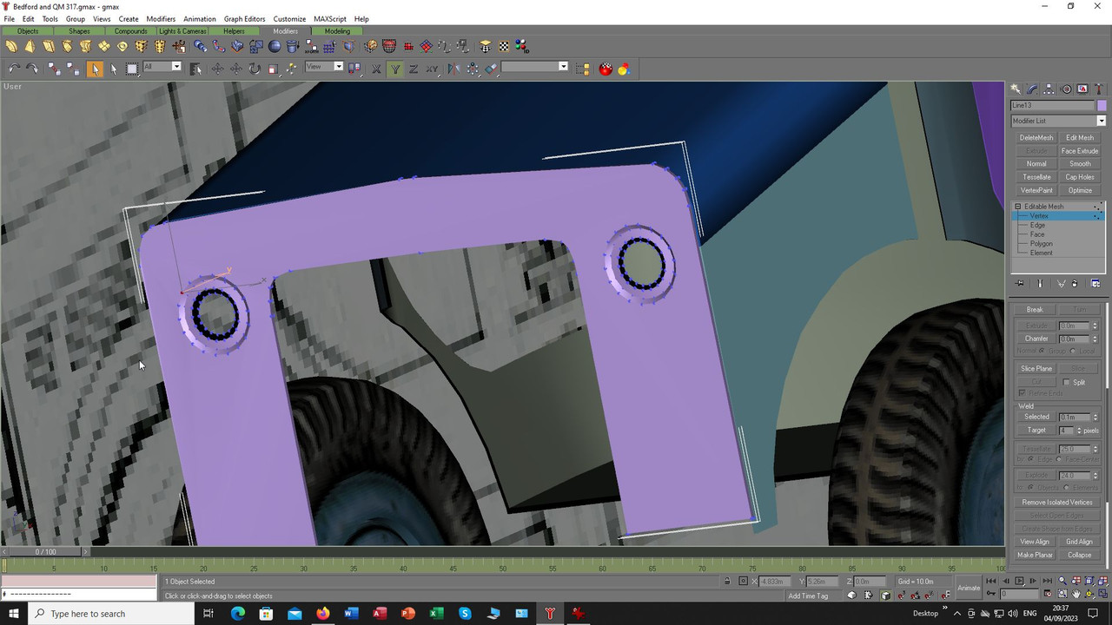Click the Align tool icon
Image resolution: width=1112 pixels, height=625 pixels.
491,69
